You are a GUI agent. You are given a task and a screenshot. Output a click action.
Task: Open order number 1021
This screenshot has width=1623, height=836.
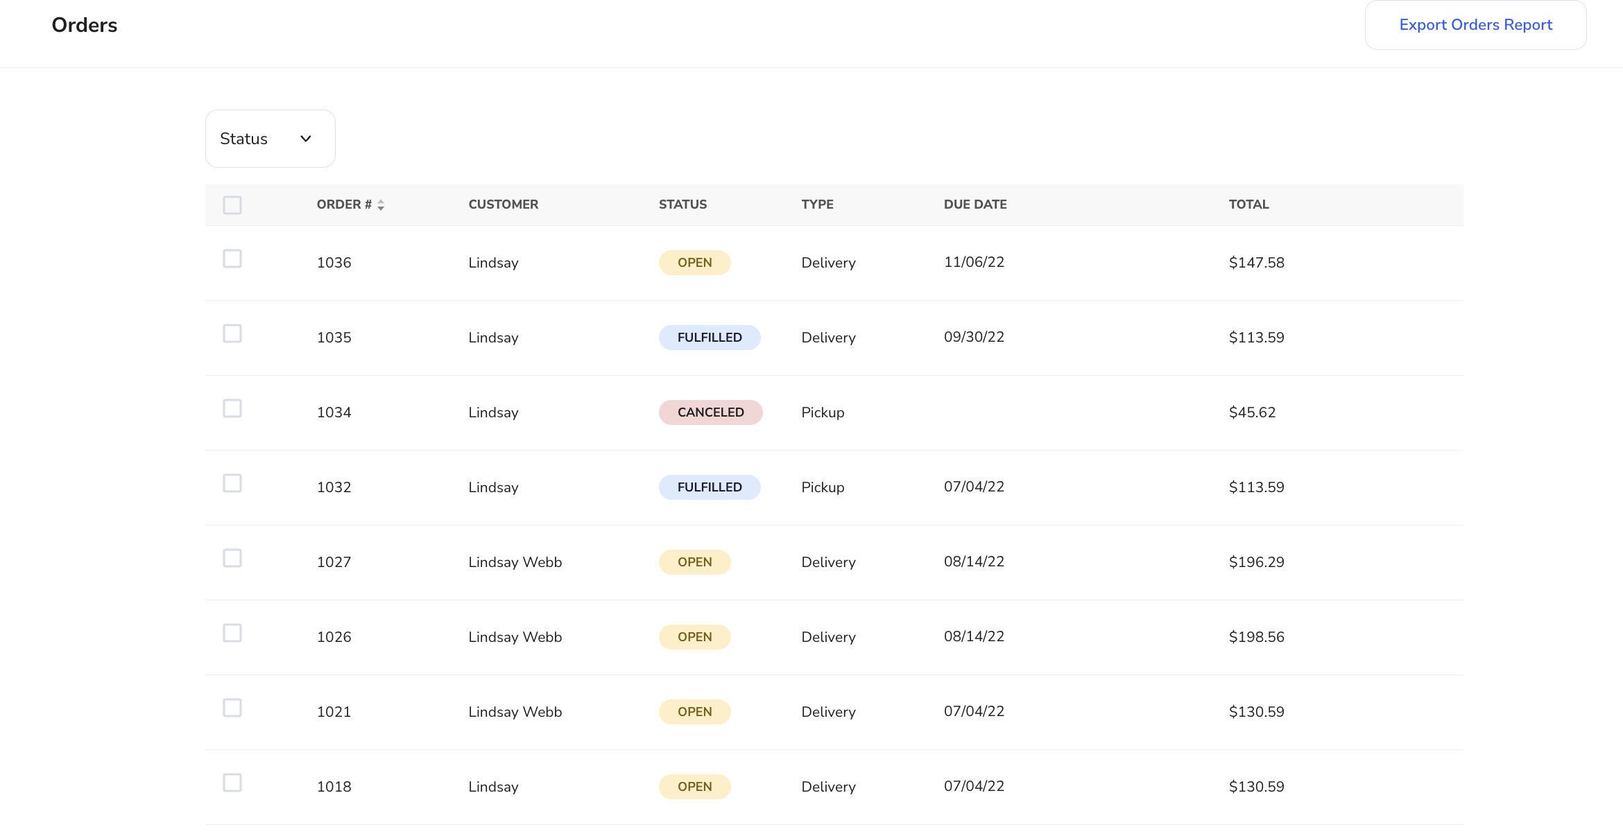[334, 712]
